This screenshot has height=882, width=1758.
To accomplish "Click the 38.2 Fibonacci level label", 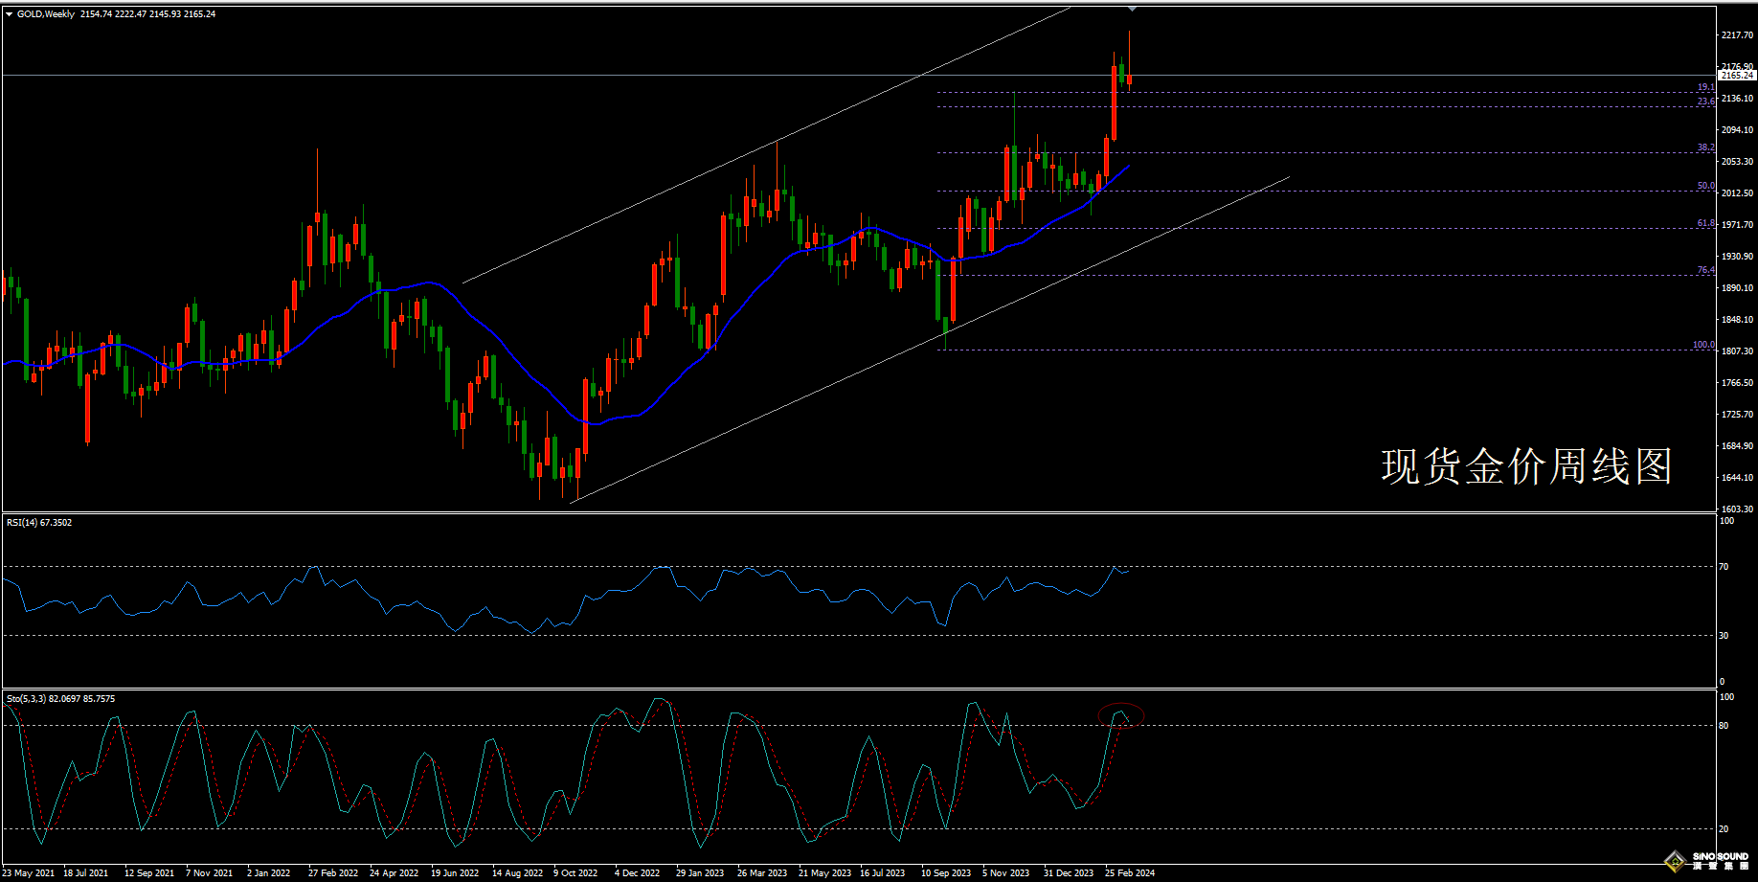I will (x=1705, y=147).
